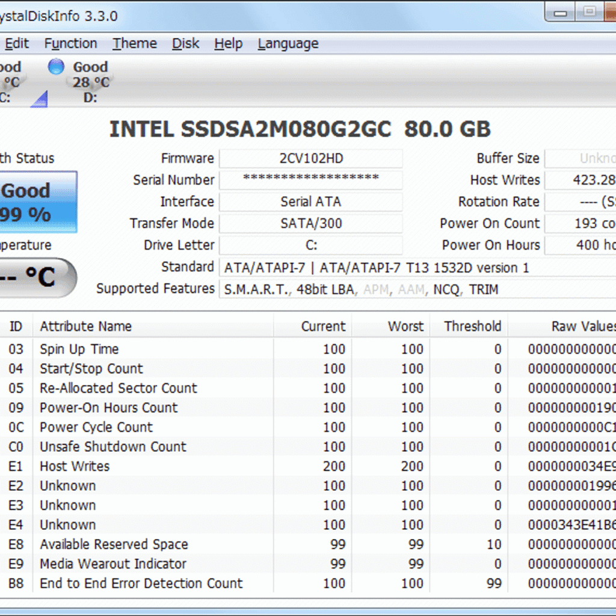The width and height of the screenshot is (616, 616).
Task: Open the Language menu
Action: point(288,43)
